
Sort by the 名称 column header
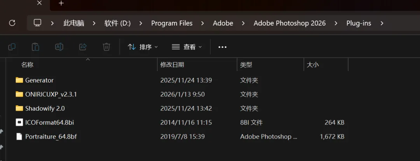point(27,65)
